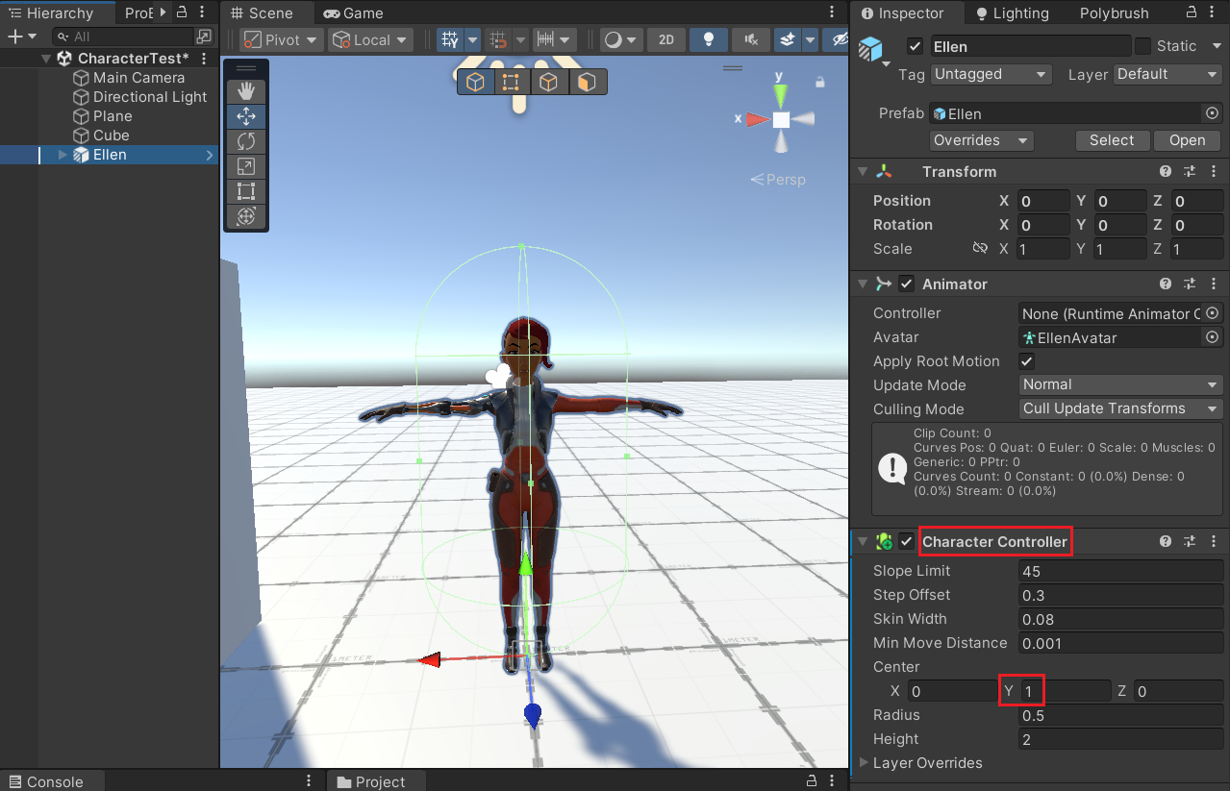Viewport: 1230px width, 791px height.
Task: Select edge selection cube icon
Action: coord(548,83)
